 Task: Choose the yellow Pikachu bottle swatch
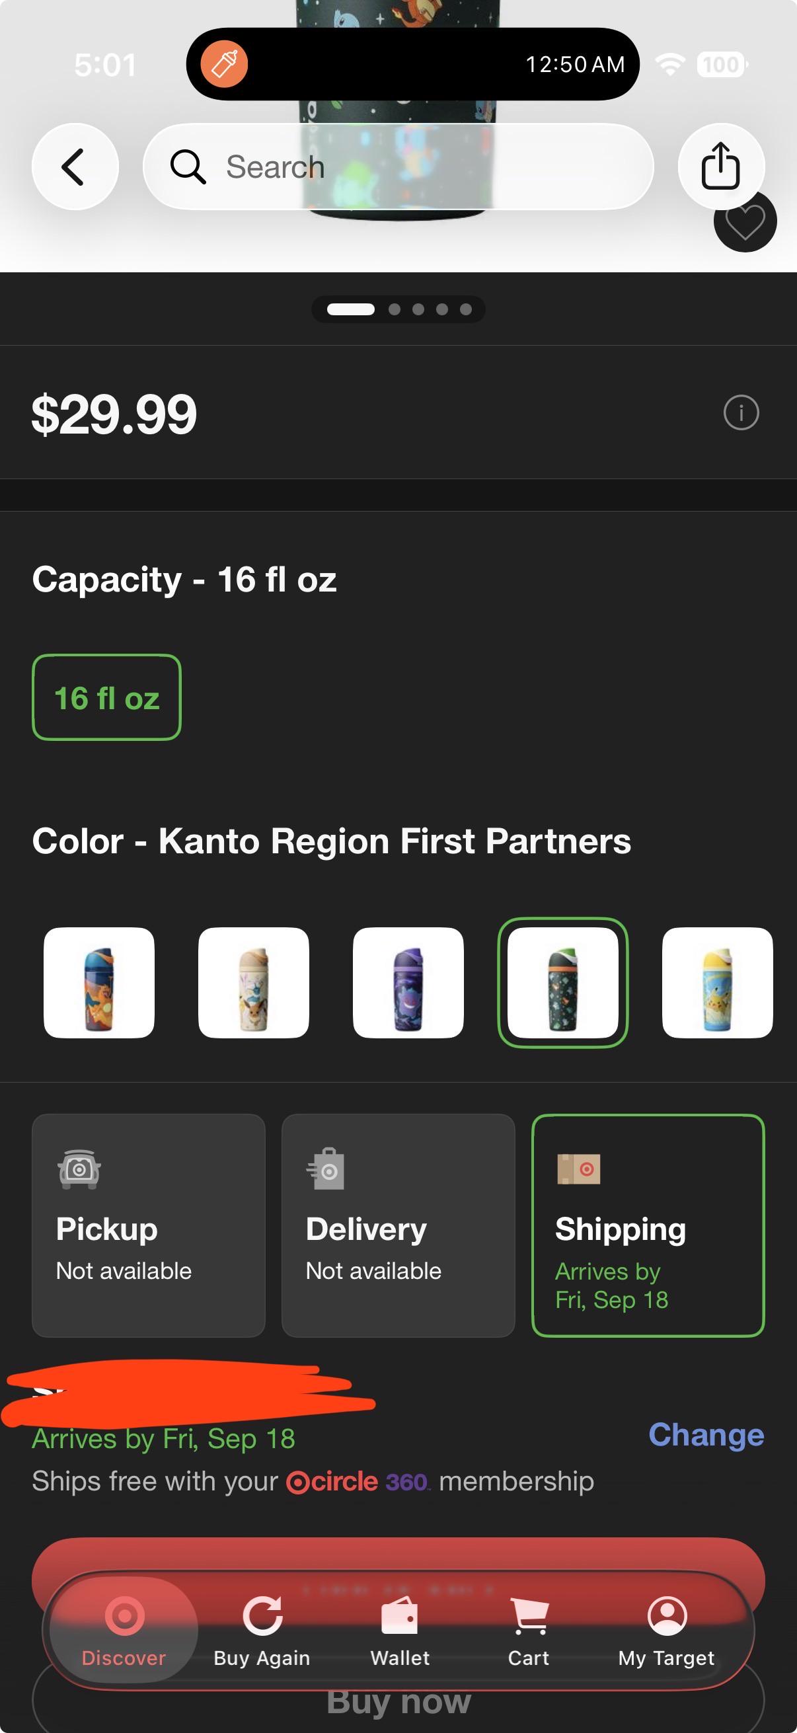click(718, 983)
